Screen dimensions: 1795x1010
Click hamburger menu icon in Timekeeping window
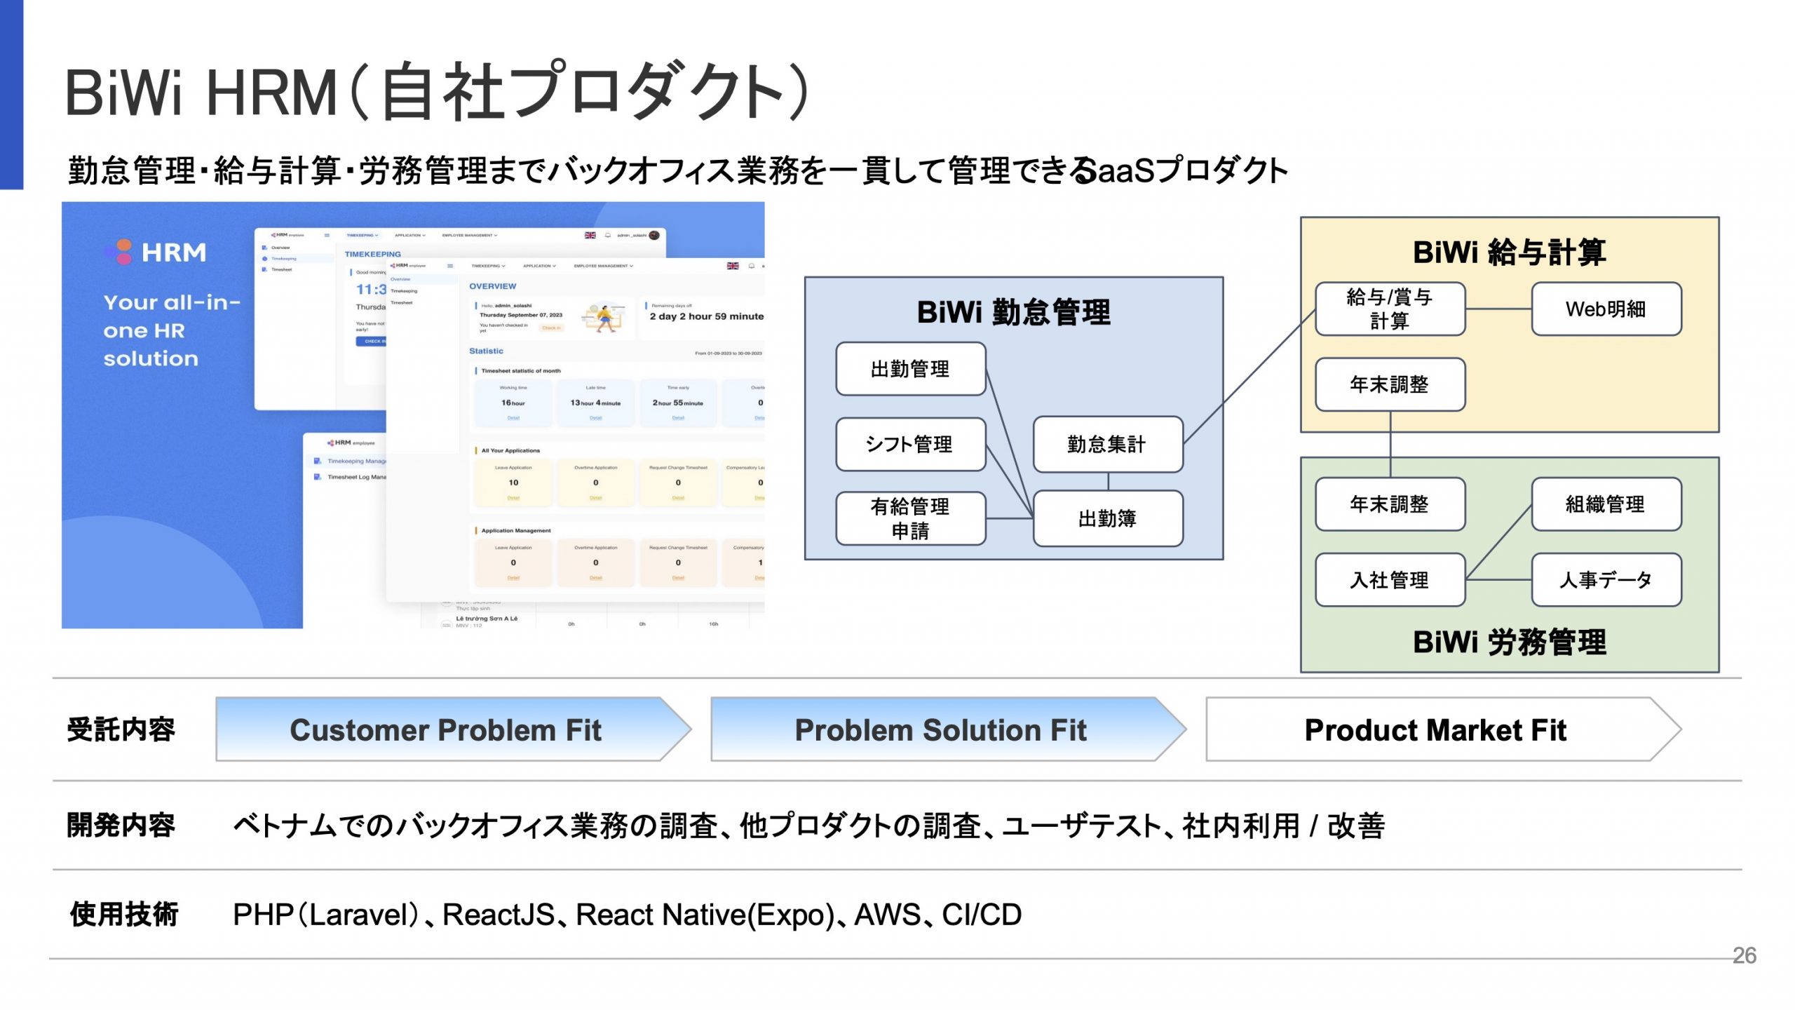327,236
